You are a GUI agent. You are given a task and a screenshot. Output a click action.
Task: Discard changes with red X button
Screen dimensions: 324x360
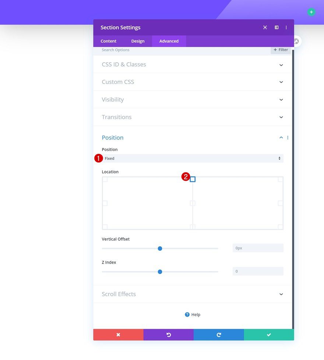coord(118,335)
